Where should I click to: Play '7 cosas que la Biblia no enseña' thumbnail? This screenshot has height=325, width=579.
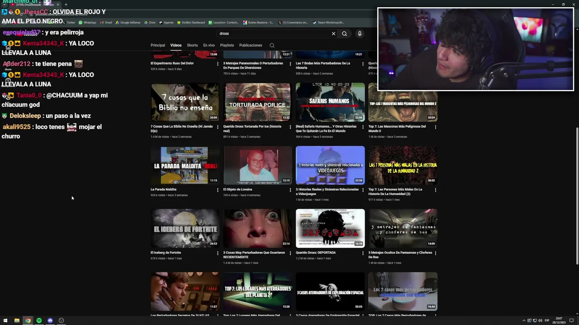[x=185, y=102]
